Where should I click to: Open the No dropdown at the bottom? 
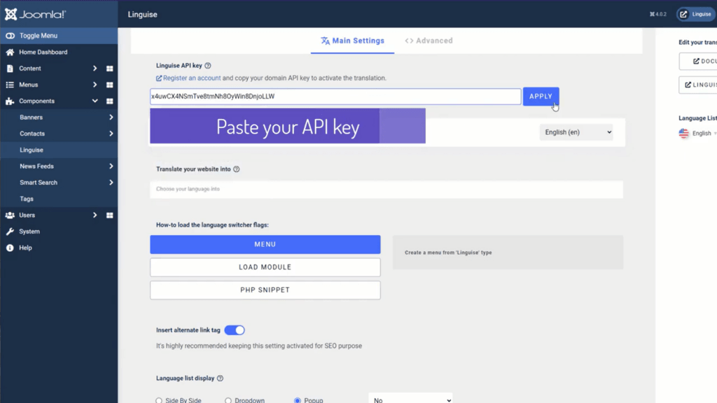(410, 400)
